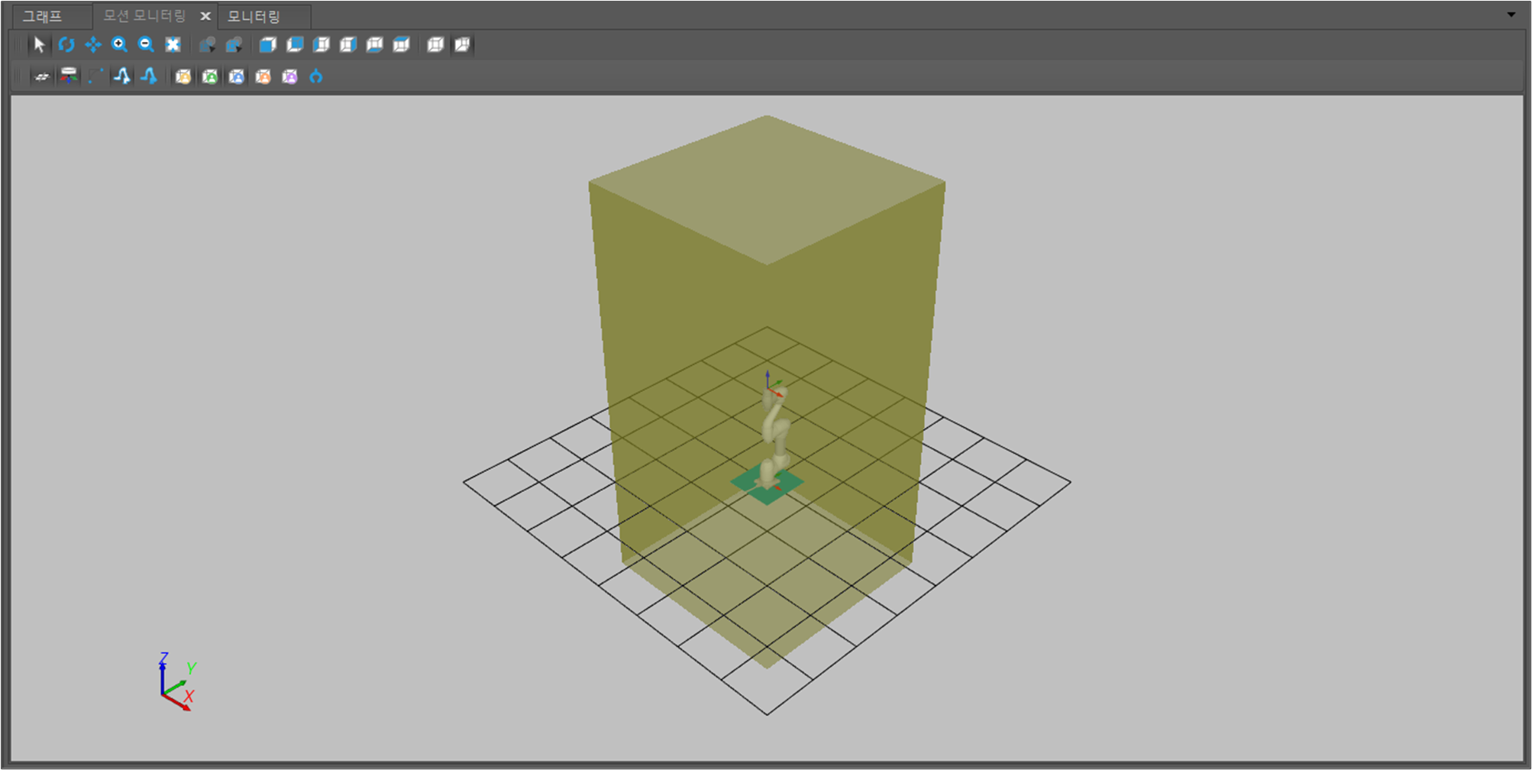Select the solid cube view mode
This screenshot has width=1532, height=770.
(267, 45)
